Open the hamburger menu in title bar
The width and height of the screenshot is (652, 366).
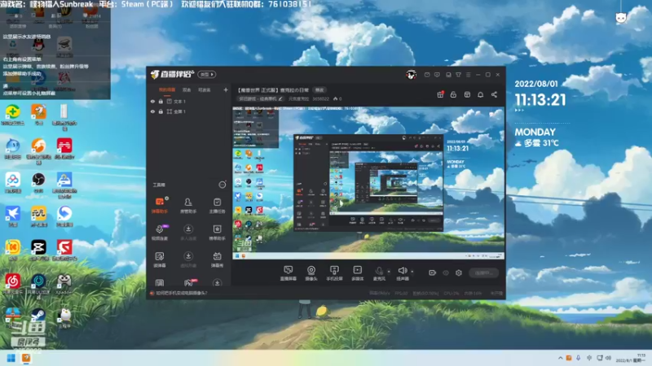click(x=468, y=75)
